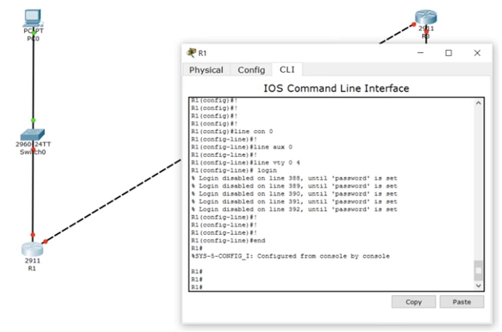
Task: Click 'Login disabled on line 390' message
Action: [x=294, y=194]
